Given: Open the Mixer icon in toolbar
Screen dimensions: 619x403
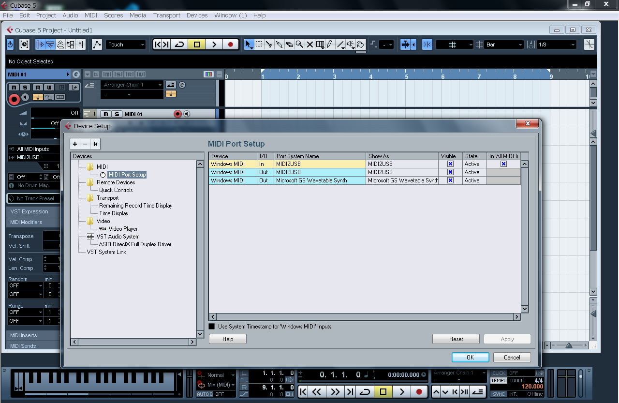Looking at the screenshot, I should click(x=81, y=45).
